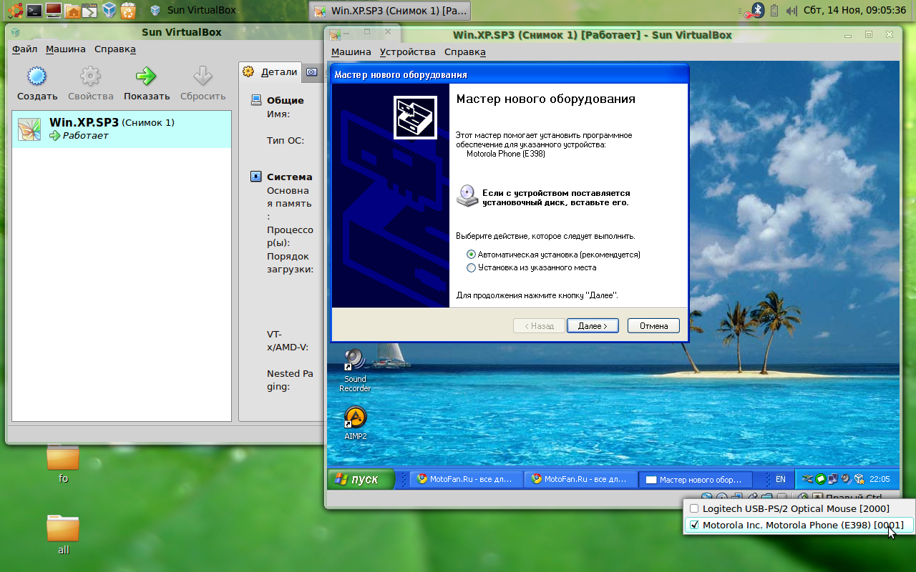Image resolution: width=916 pixels, height=572 pixels.
Task: Click the EN language indicator in XP taskbar
Action: pos(781,479)
